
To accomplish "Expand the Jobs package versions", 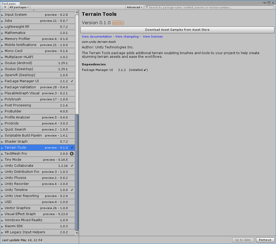I will [x=2, y=21].
